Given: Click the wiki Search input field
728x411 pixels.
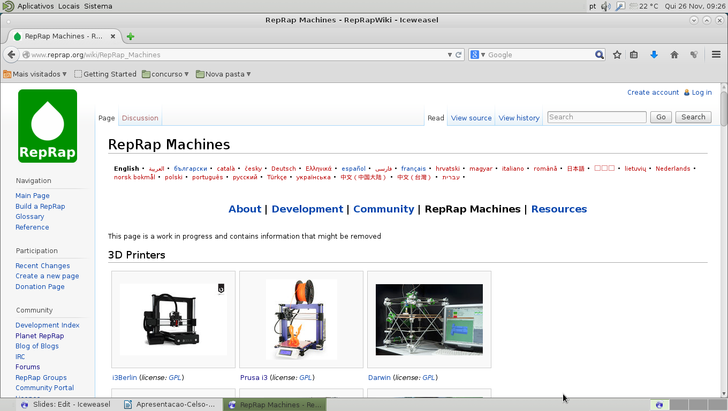Looking at the screenshot, I should coord(597,117).
